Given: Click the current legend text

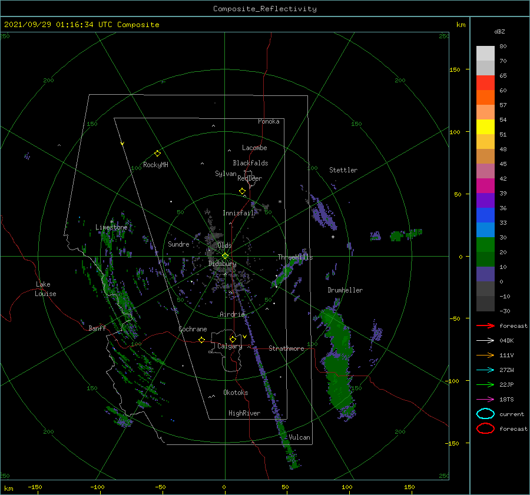Looking at the screenshot, I should pyautogui.click(x=512, y=414).
